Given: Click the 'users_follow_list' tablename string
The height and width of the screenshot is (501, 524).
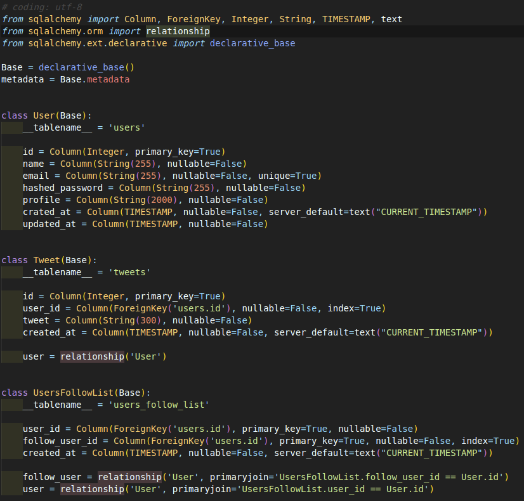Looking at the screenshot, I should tap(159, 405).
